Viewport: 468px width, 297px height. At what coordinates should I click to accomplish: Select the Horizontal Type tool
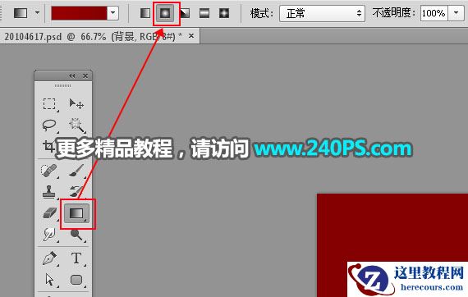pos(76,258)
